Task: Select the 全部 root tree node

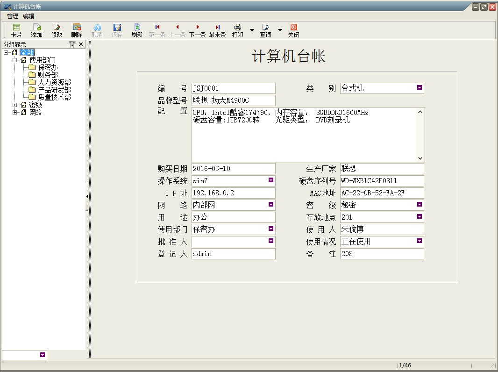Action: point(27,52)
